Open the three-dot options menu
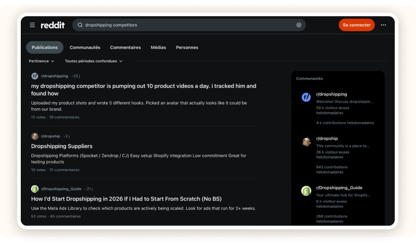This screenshot has height=246, width=416. click(383, 25)
